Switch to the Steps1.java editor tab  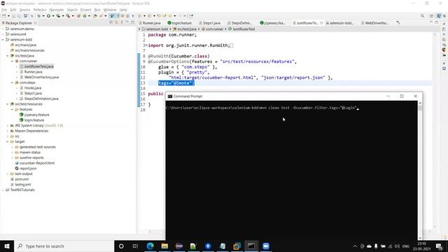[x=210, y=23]
